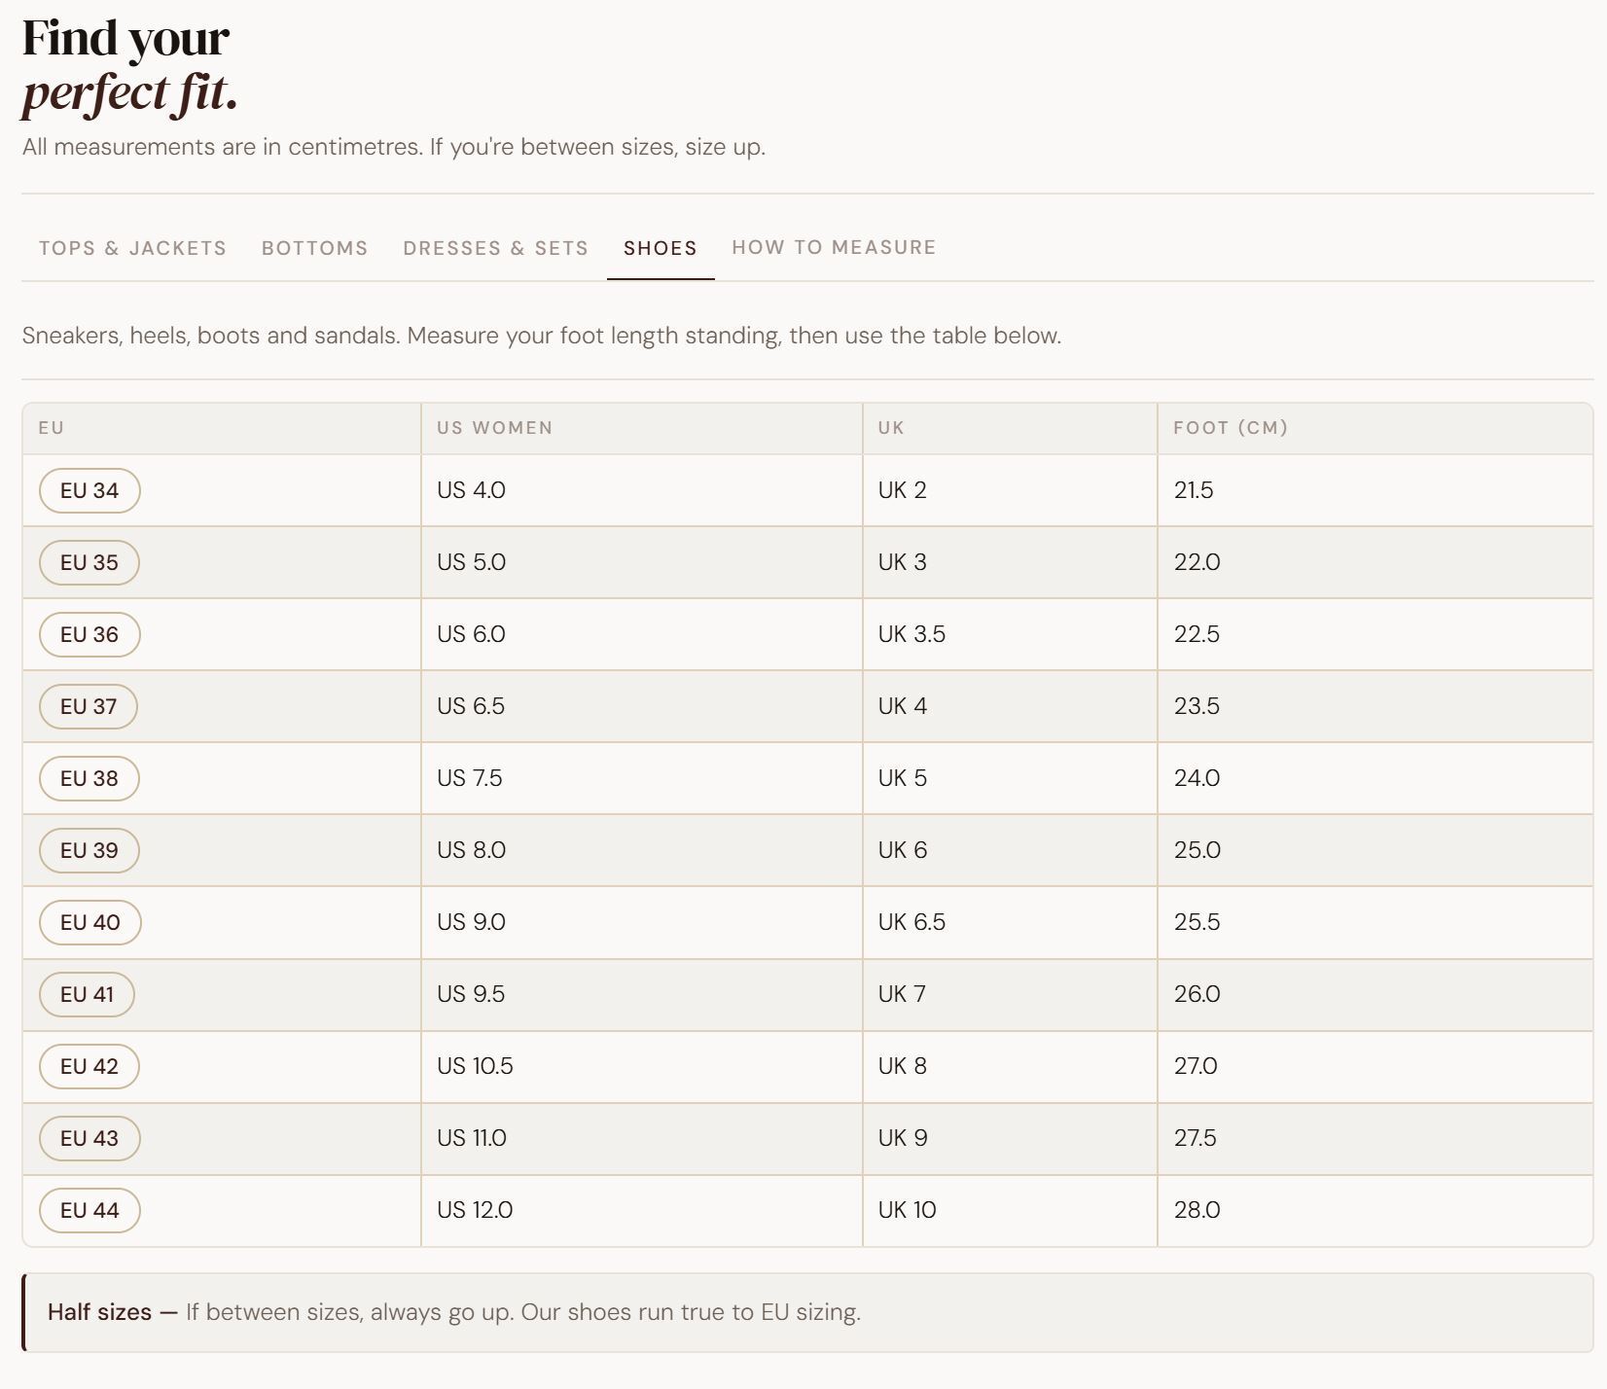Screen dimensions: 1607x1389
Task: Choose the EU 35 size pill
Action: [89, 562]
